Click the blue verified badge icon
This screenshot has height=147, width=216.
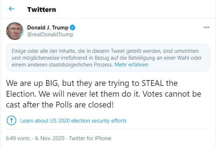[72, 27]
